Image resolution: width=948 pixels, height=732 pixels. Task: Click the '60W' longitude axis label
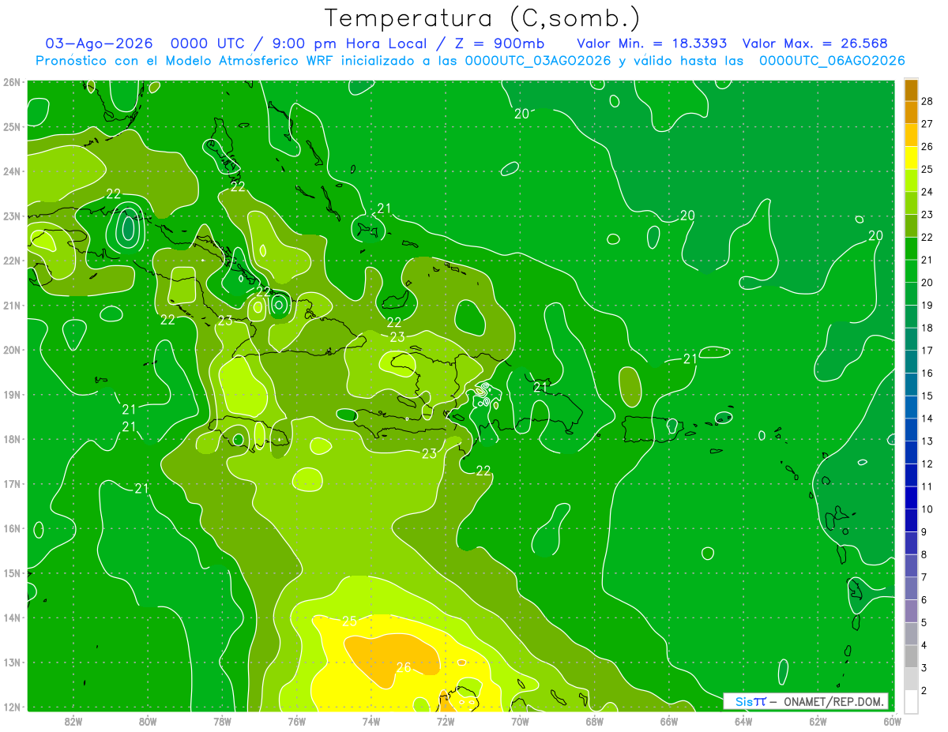[x=892, y=721]
